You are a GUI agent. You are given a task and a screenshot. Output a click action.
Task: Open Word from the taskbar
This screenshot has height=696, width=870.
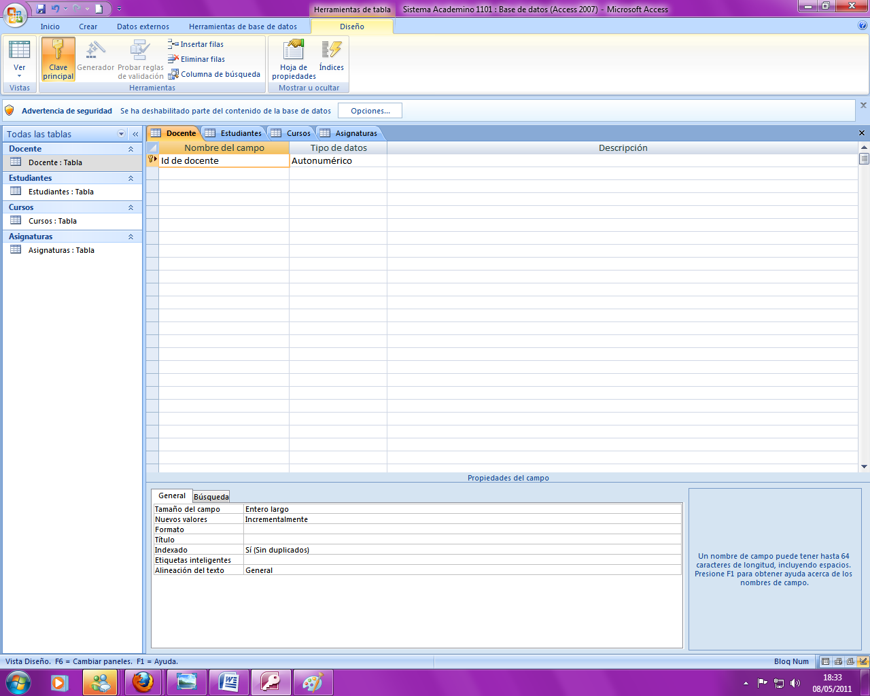click(x=228, y=682)
